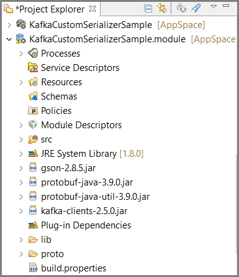Expand protobuf-java-util-3.9.0.jar node
239x277 pixels.
(21, 197)
